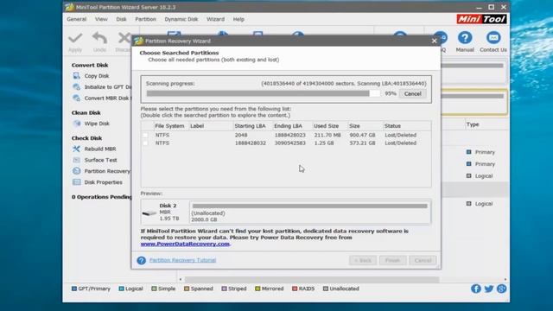Click the Facebook share icon

[x=476, y=289]
